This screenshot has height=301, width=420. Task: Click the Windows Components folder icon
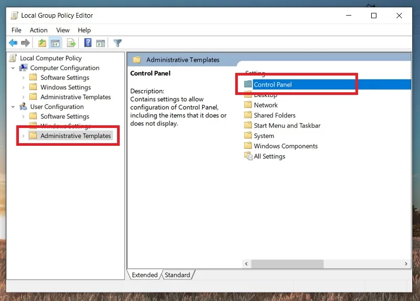[248, 146]
